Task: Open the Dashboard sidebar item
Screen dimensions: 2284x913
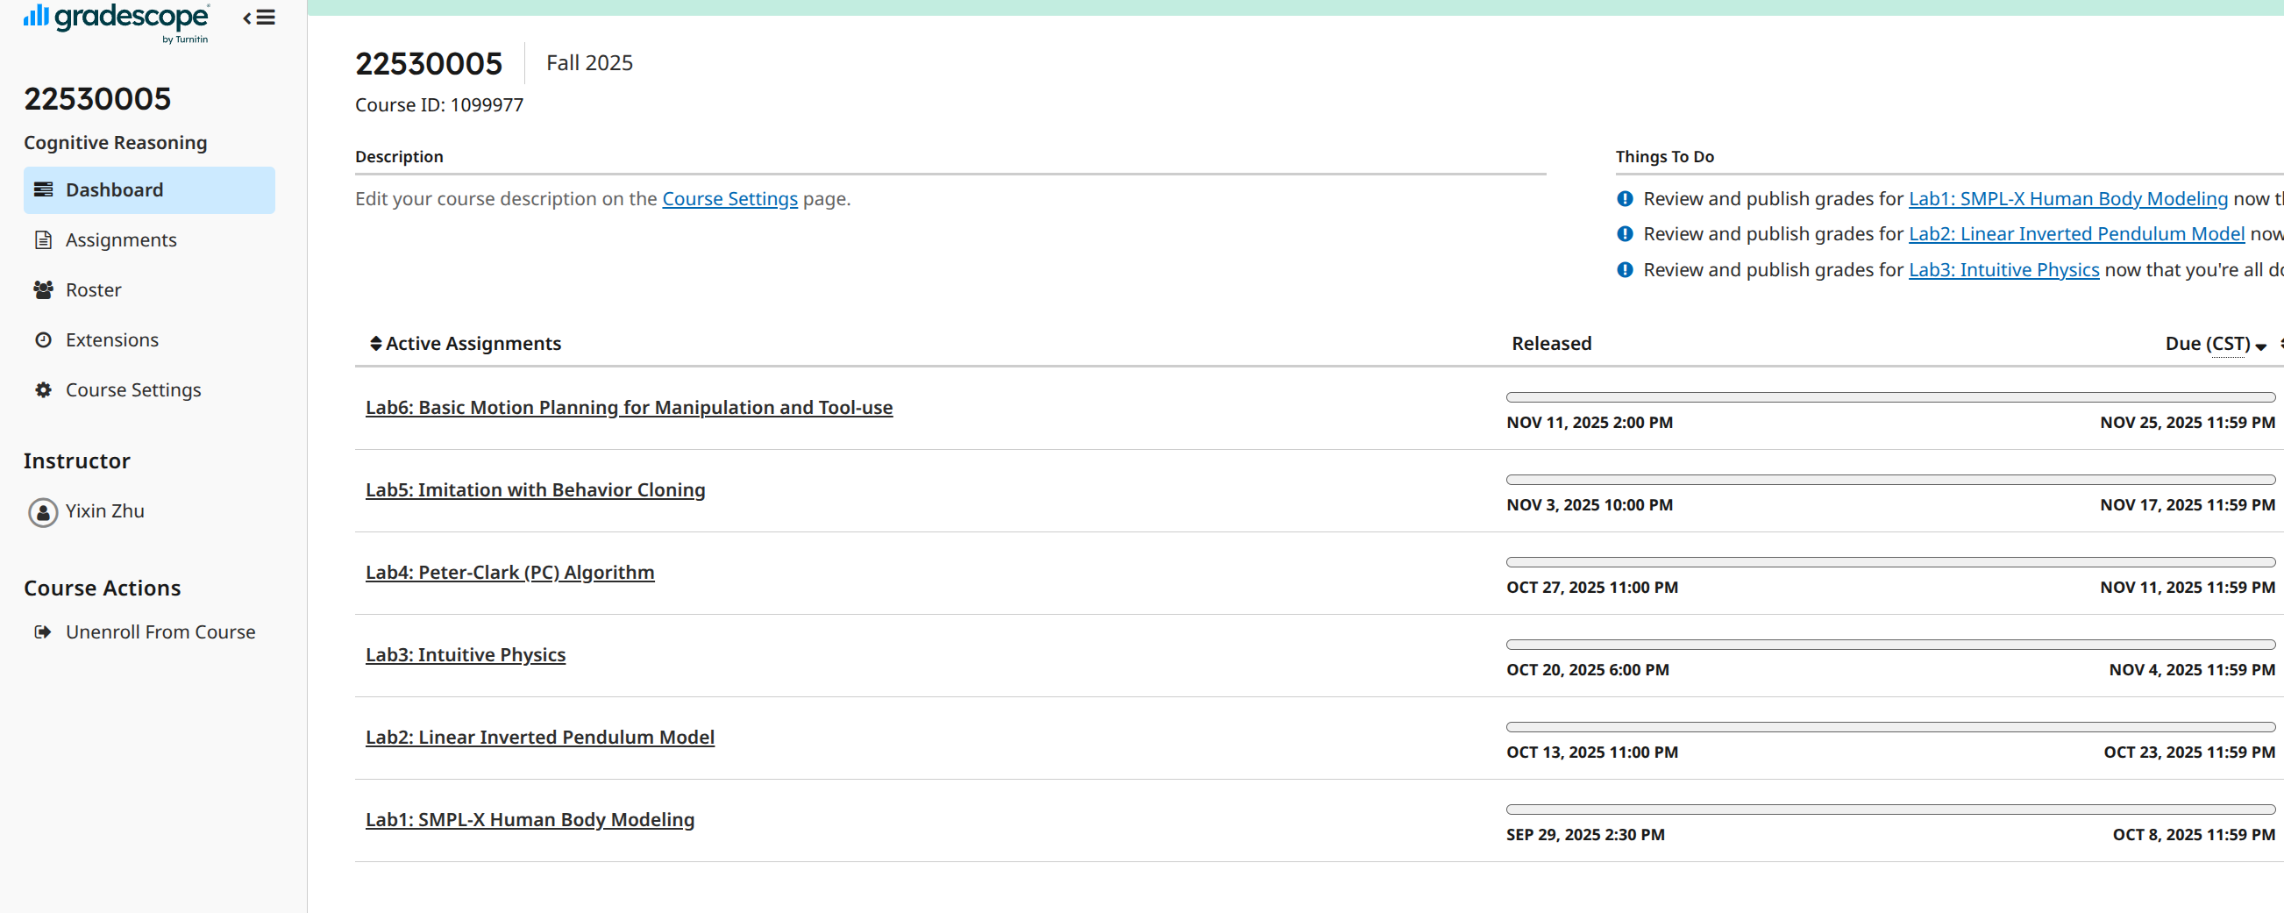Action: 149,189
